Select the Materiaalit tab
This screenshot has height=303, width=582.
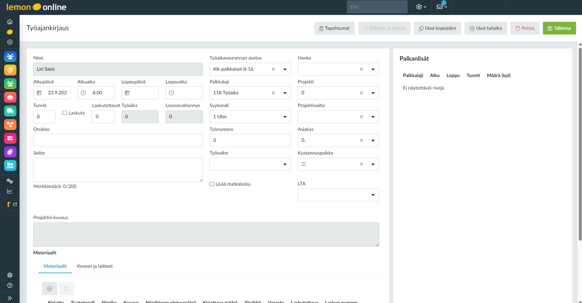(55, 266)
